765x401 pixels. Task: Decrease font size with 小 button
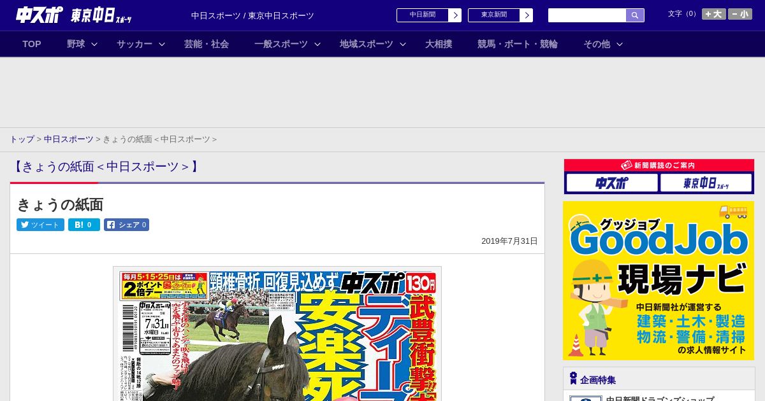point(740,14)
